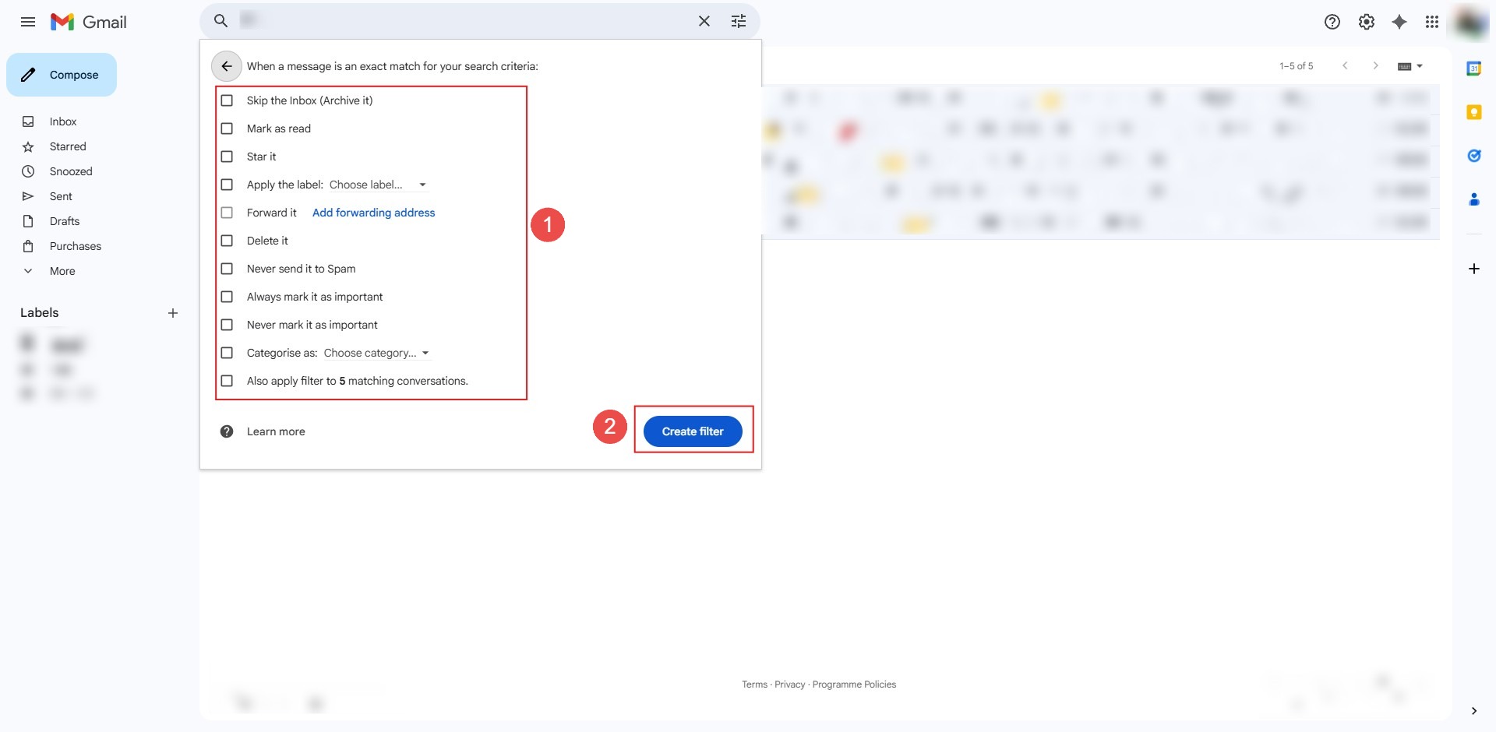Click the back arrow in filter dialog
Image resolution: width=1496 pixels, height=732 pixels.
pyautogui.click(x=226, y=66)
